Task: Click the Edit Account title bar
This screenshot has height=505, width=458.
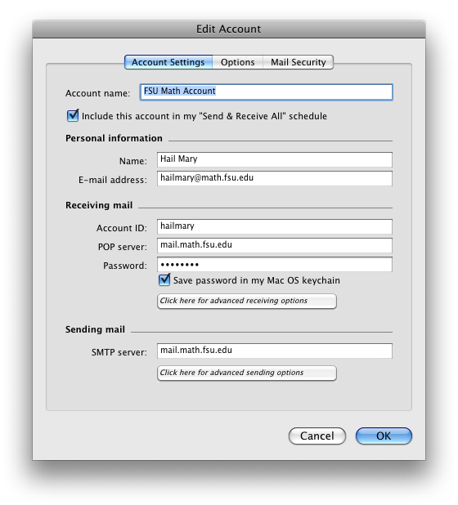Action: (229, 29)
